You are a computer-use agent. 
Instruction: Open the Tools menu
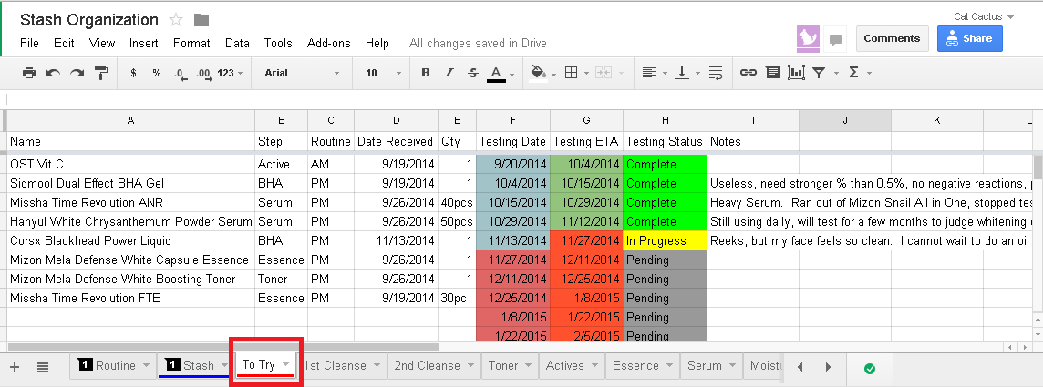pyautogui.click(x=278, y=43)
